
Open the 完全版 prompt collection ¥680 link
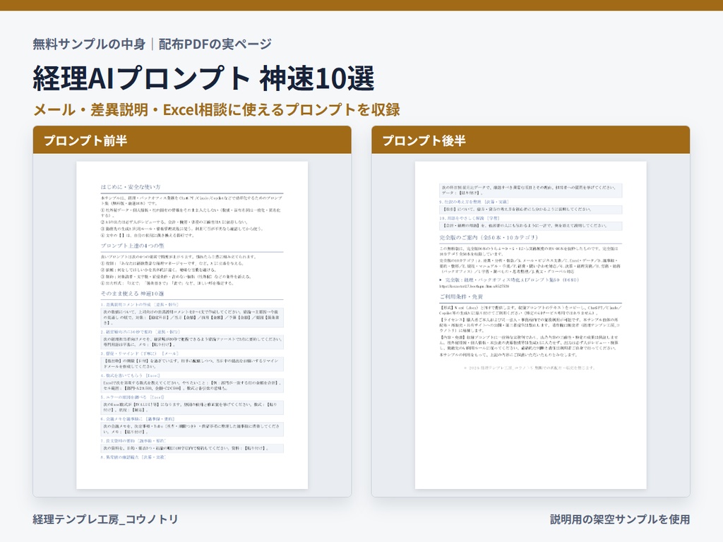(x=511, y=279)
